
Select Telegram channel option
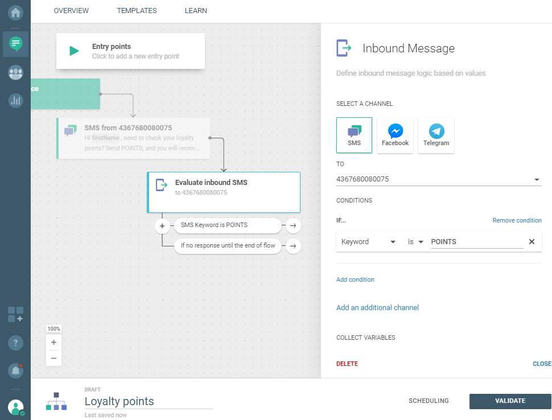pyautogui.click(x=436, y=135)
